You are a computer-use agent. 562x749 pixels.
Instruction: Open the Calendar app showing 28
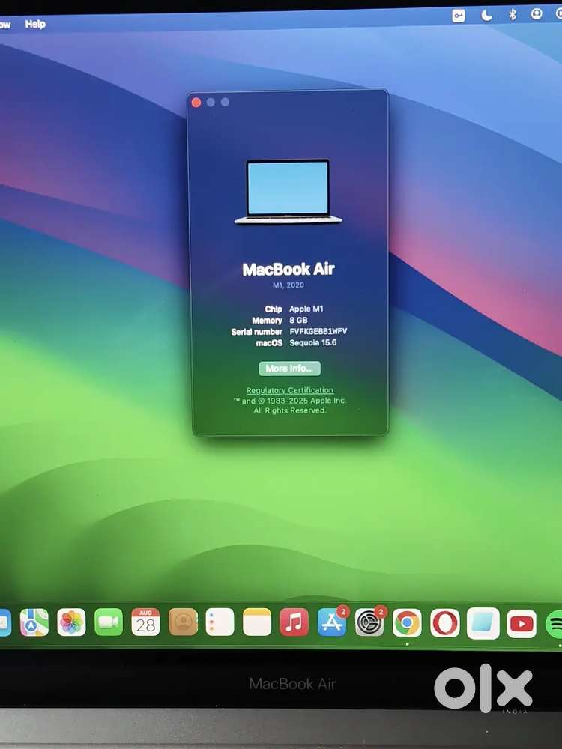tap(145, 622)
